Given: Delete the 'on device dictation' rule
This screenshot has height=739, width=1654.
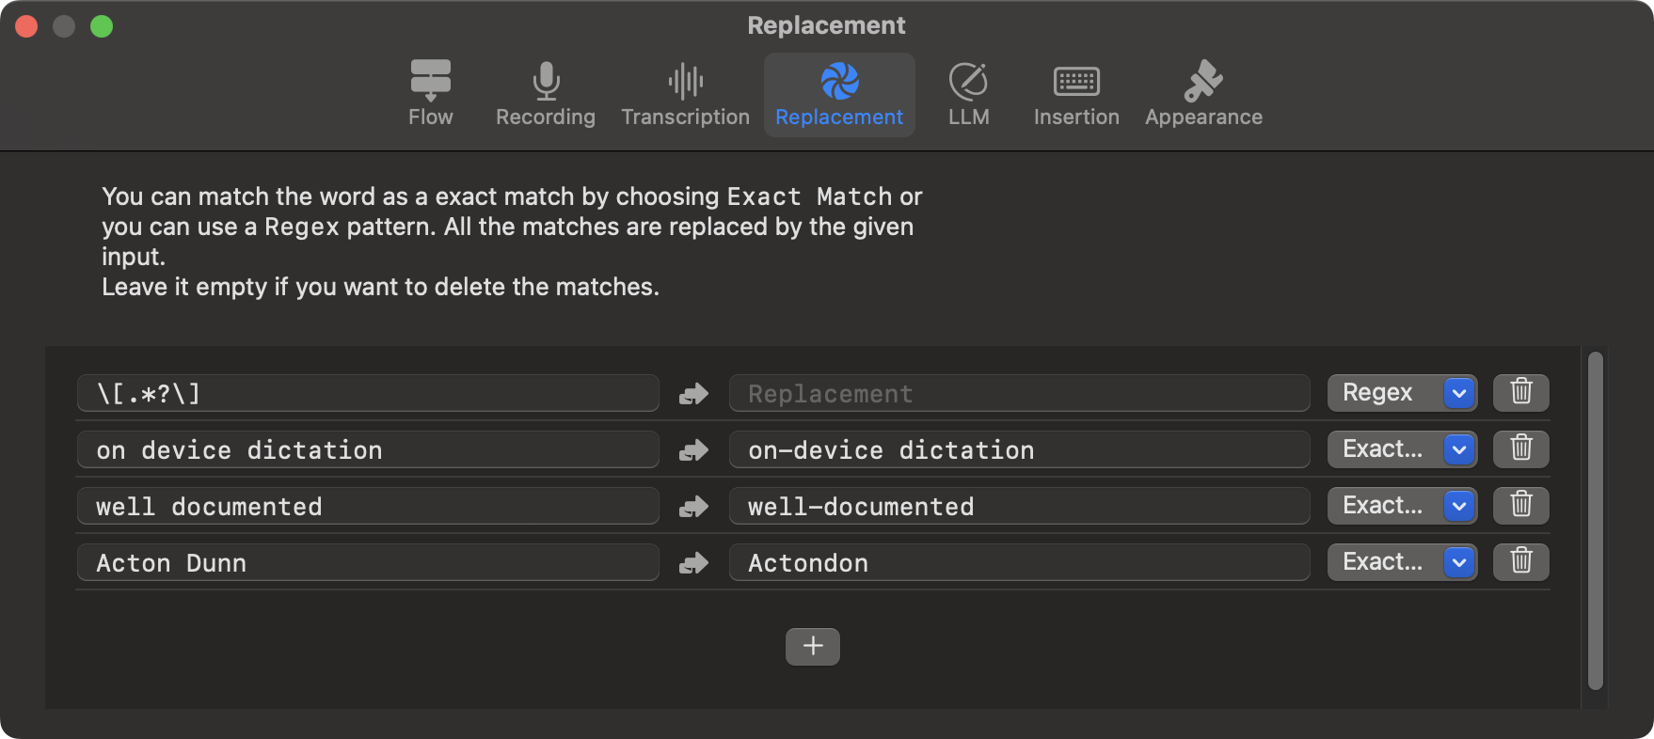Looking at the screenshot, I should coord(1520,448).
